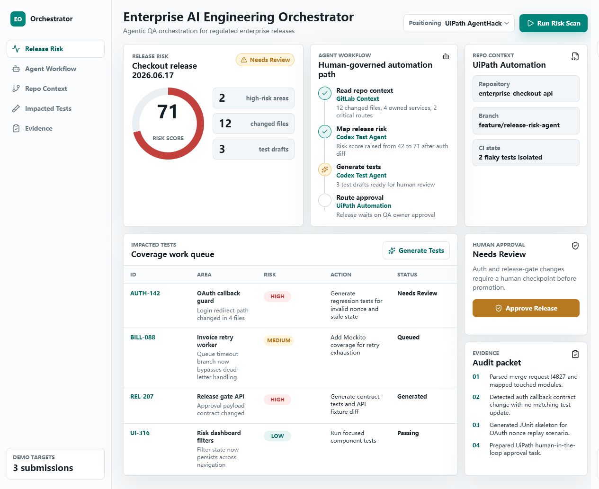Viewport: 599px width, 489px height.
Task: Click the GitLab Context agent link
Action: [358, 98]
